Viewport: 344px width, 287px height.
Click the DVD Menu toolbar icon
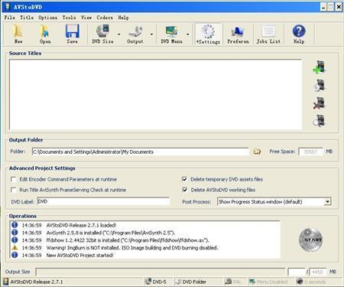click(x=171, y=34)
